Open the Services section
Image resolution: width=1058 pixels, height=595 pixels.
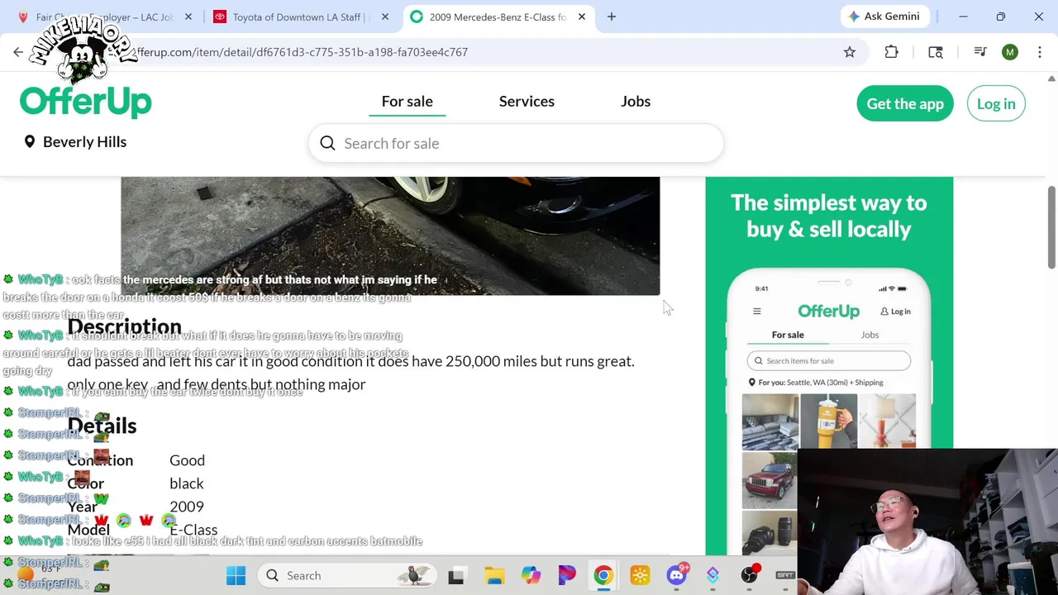[x=527, y=101]
